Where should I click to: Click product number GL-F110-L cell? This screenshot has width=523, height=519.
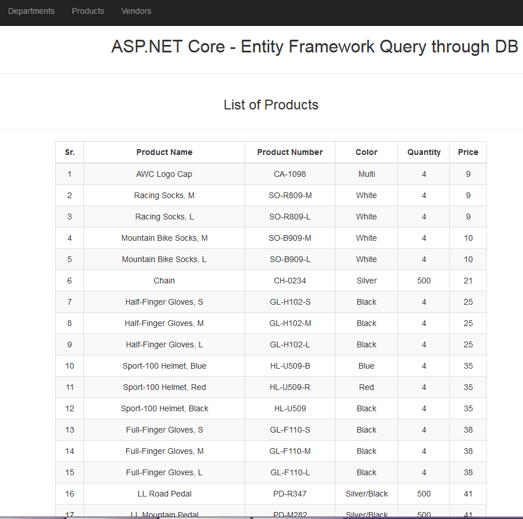290,472
